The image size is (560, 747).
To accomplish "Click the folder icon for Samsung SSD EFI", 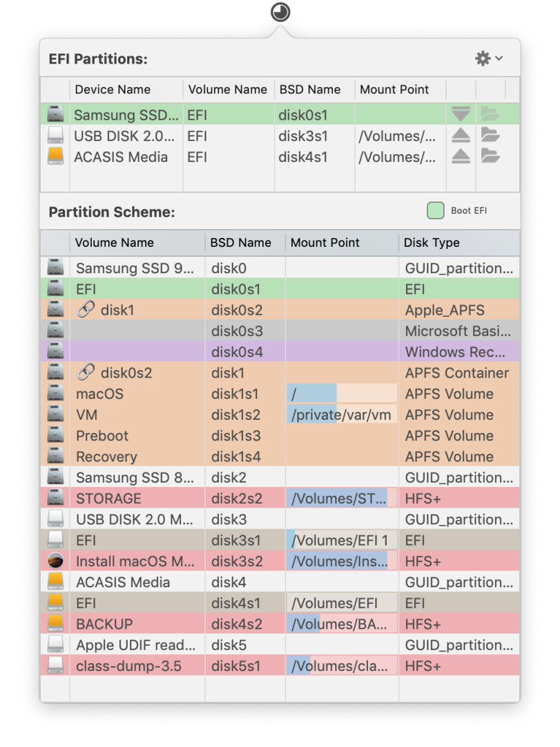I will pos(490,114).
